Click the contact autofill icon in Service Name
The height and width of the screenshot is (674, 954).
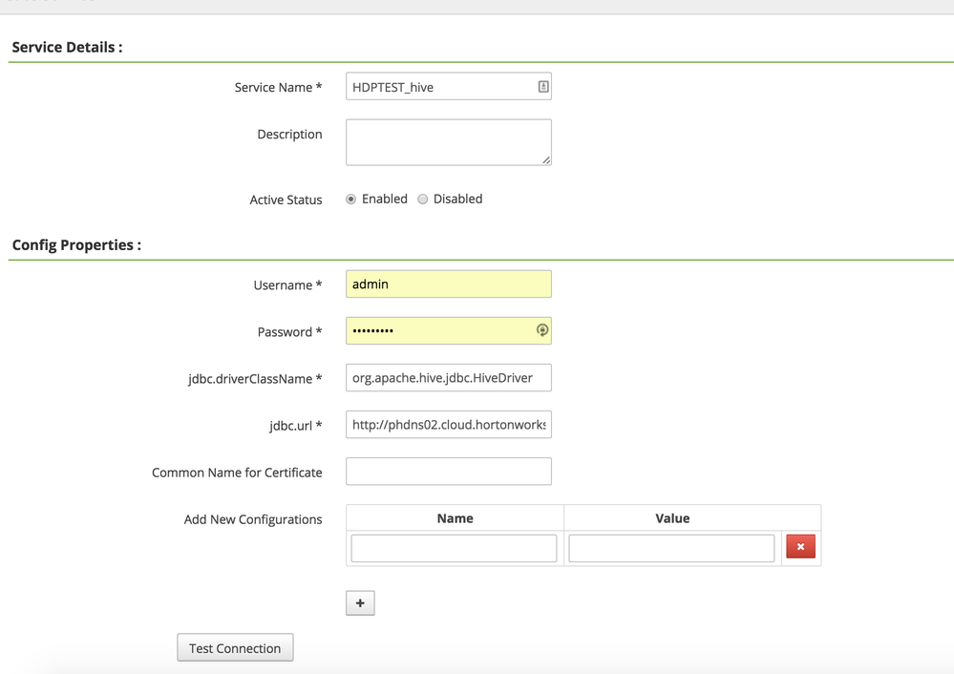(542, 87)
